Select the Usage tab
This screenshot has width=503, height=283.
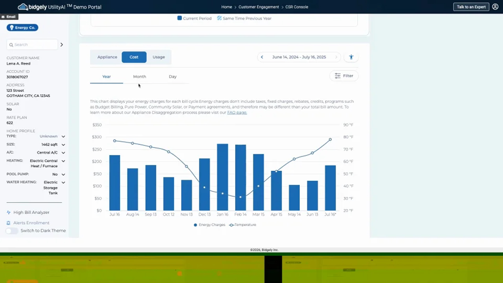[x=159, y=57]
